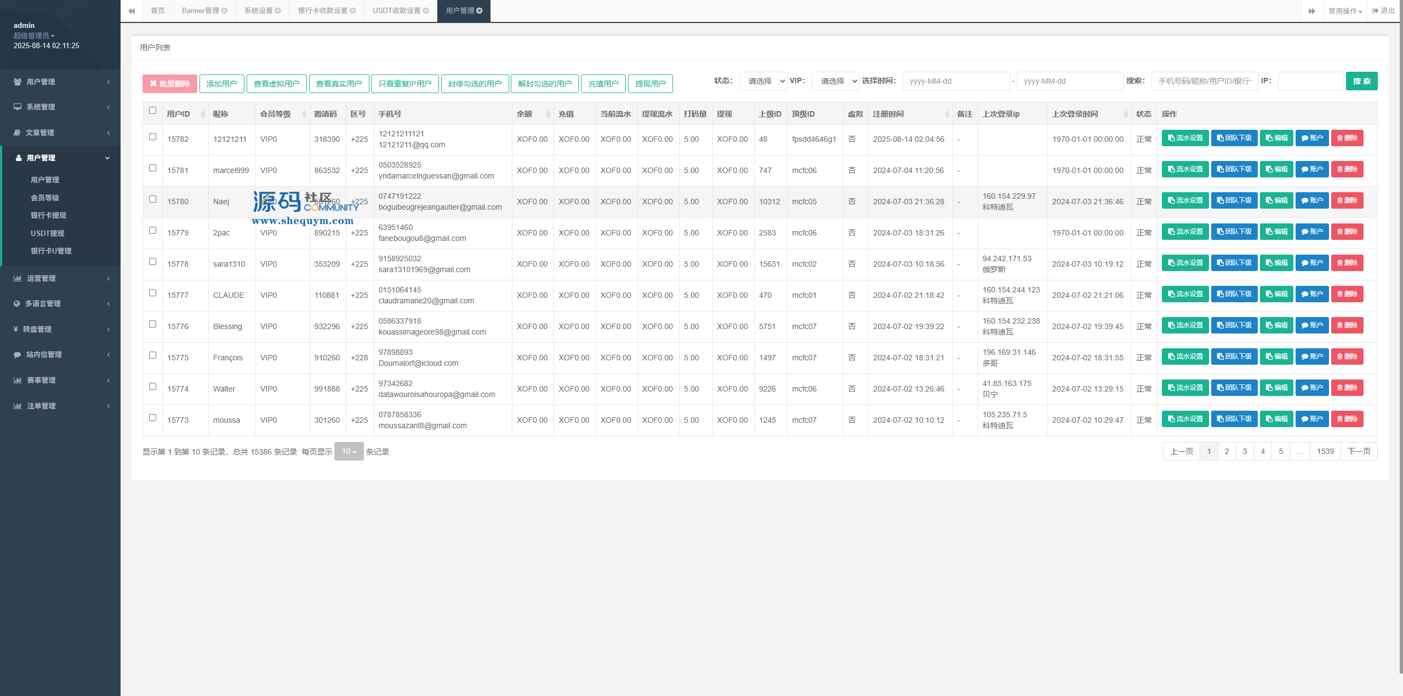Open 会员等级 in sidebar submenu
The image size is (1403, 696).
[x=45, y=198]
